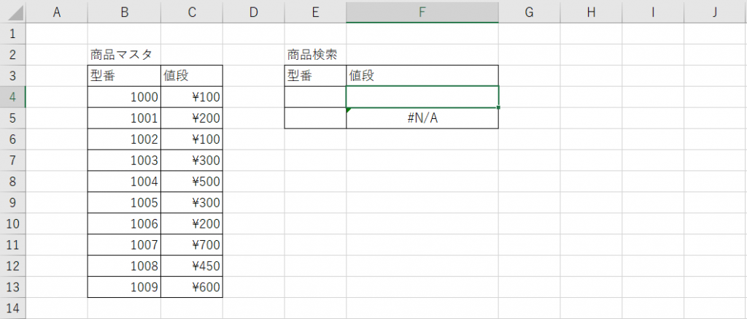The height and width of the screenshot is (319, 747).
Task: Select cell containing 商品マスタ title
Action: [124, 54]
